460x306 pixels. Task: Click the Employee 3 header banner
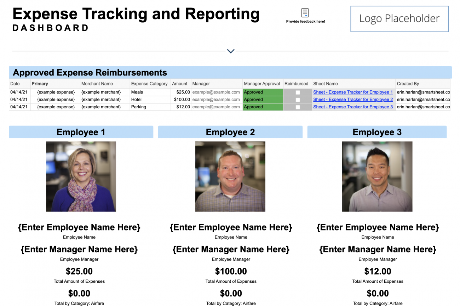point(377,132)
